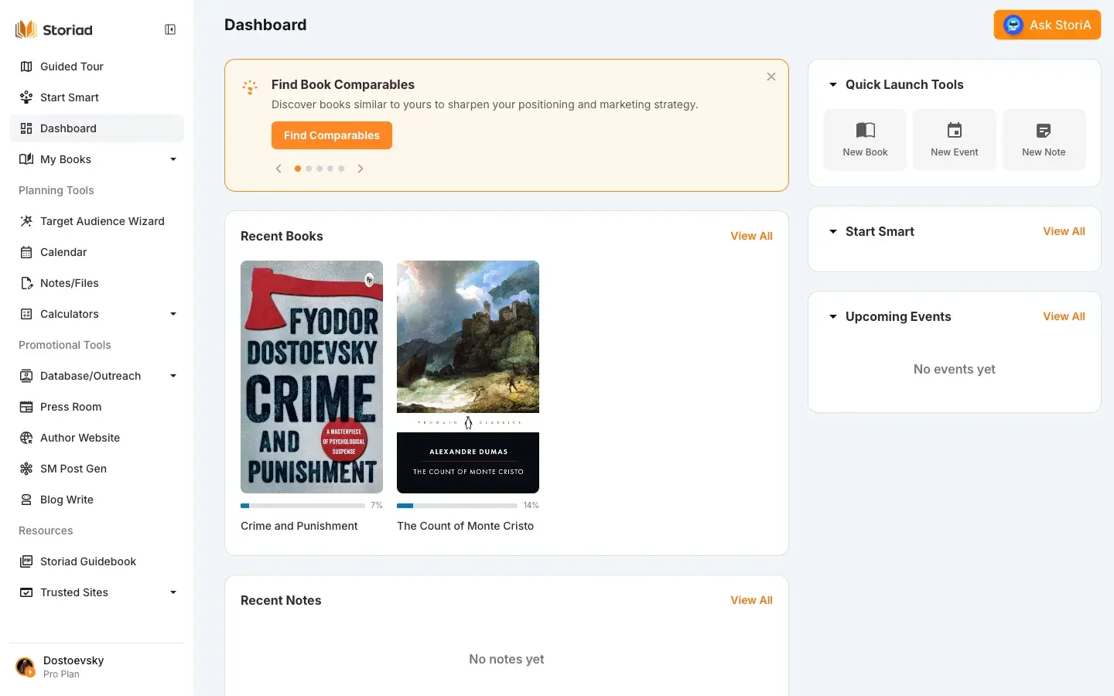The width and height of the screenshot is (1114, 696).
Task: View all Recent Books
Action: [x=751, y=236]
